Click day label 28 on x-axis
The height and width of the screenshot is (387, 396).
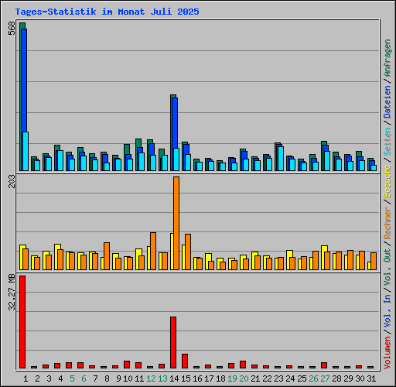click(336, 378)
